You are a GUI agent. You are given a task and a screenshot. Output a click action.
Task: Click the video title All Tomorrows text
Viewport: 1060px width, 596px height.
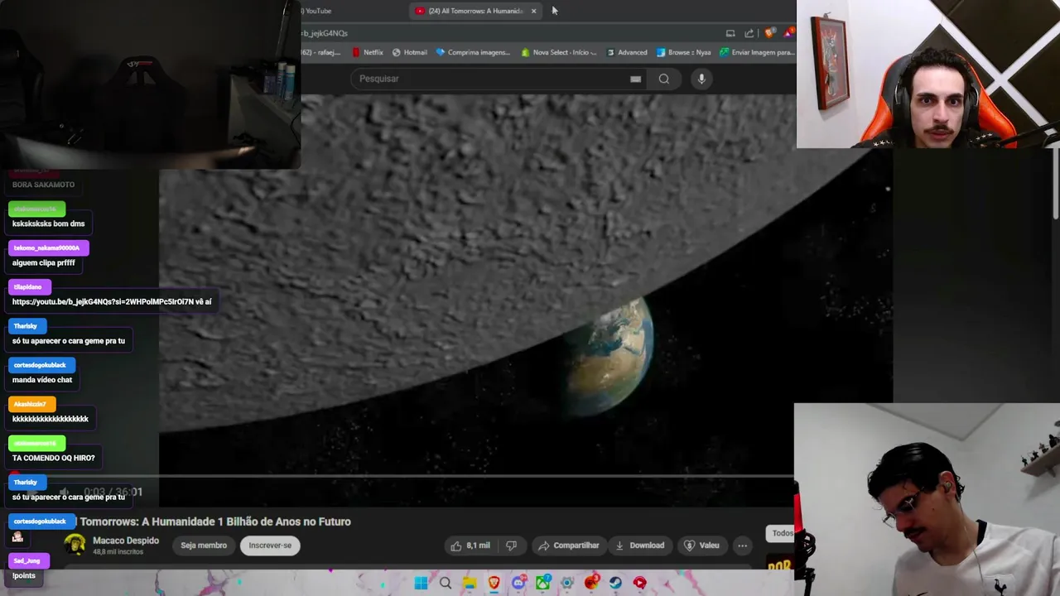tap(215, 521)
